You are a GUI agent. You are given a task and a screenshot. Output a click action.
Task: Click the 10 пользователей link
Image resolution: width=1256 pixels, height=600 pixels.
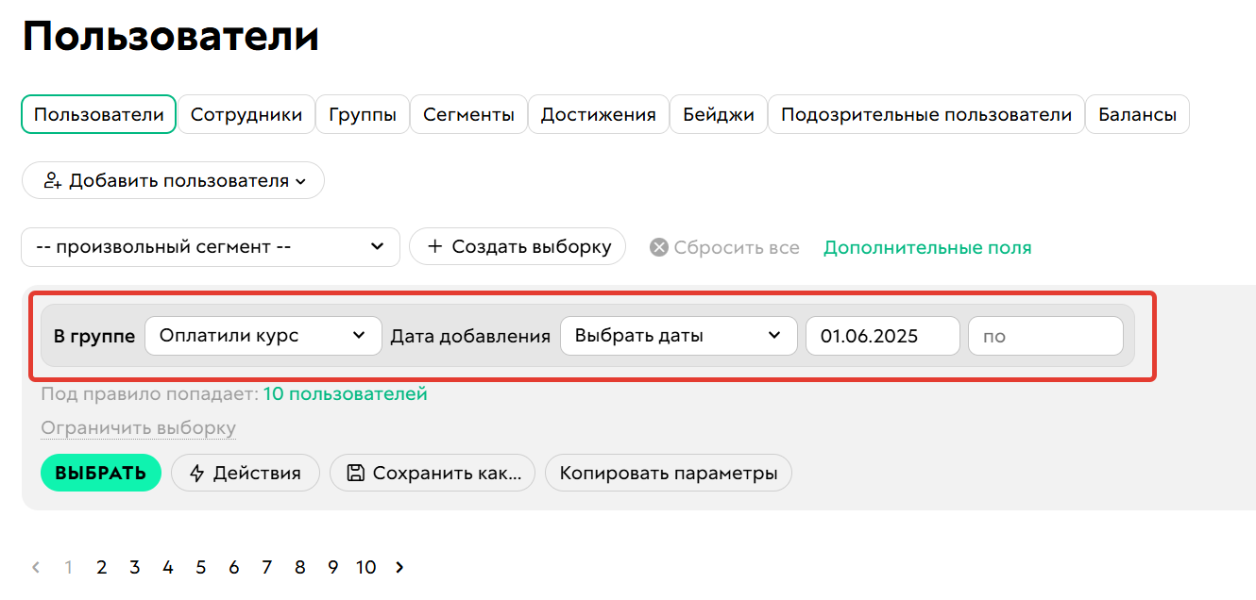pyautogui.click(x=345, y=393)
